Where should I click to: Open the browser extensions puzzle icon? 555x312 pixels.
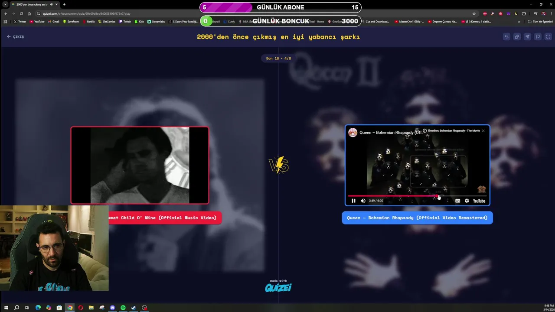(524, 13)
